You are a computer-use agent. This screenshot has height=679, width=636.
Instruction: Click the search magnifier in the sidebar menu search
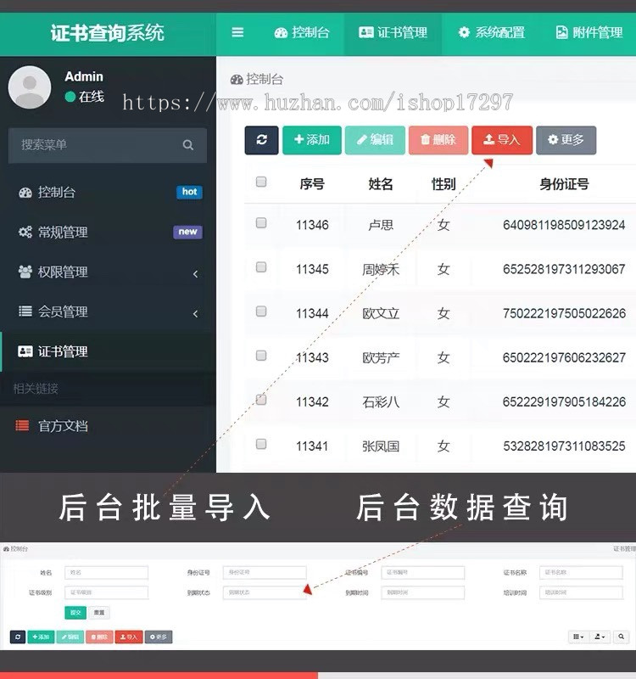[x=187, y=144]
